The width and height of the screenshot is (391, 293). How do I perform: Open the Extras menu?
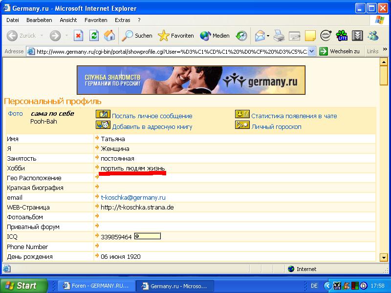(x=123, y=20)
